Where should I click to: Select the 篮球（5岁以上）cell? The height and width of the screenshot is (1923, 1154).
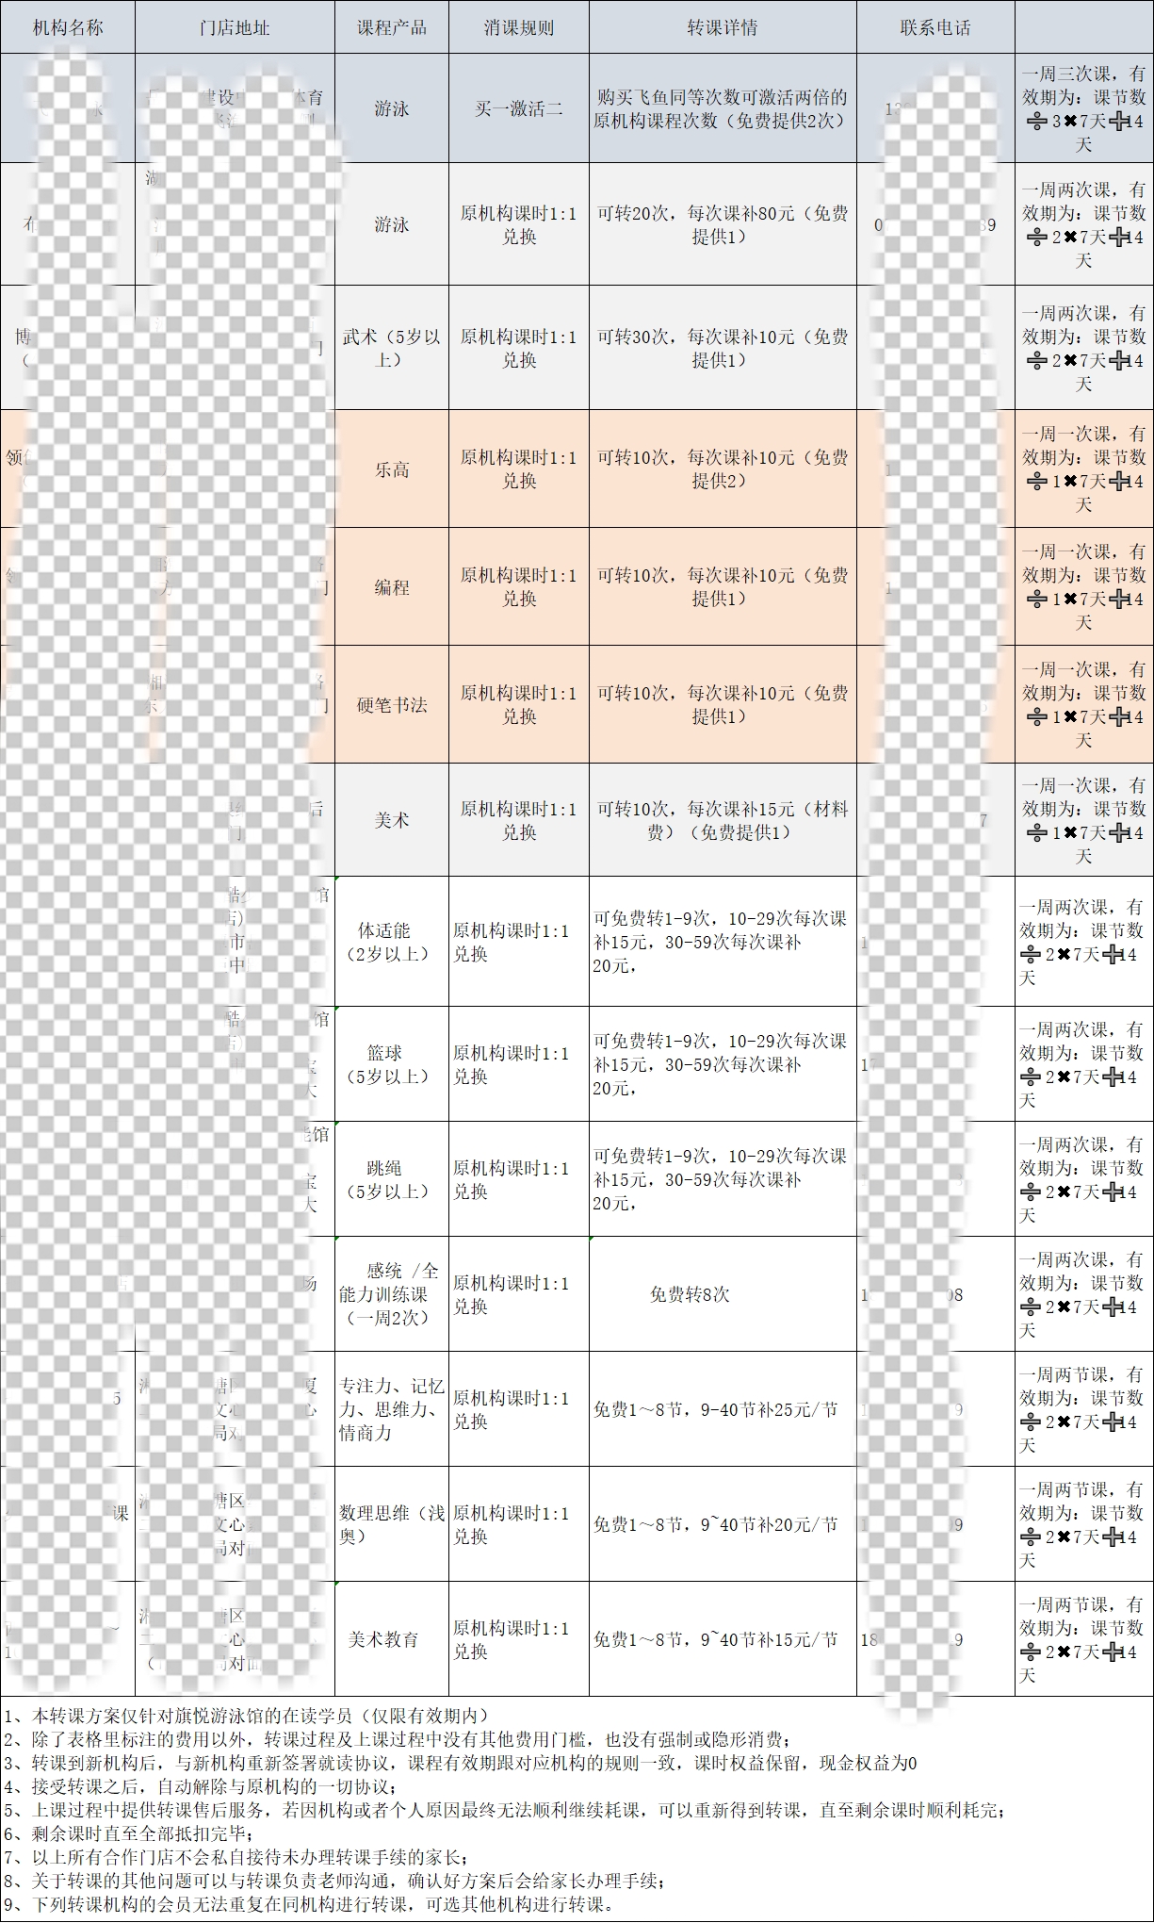391,1064
